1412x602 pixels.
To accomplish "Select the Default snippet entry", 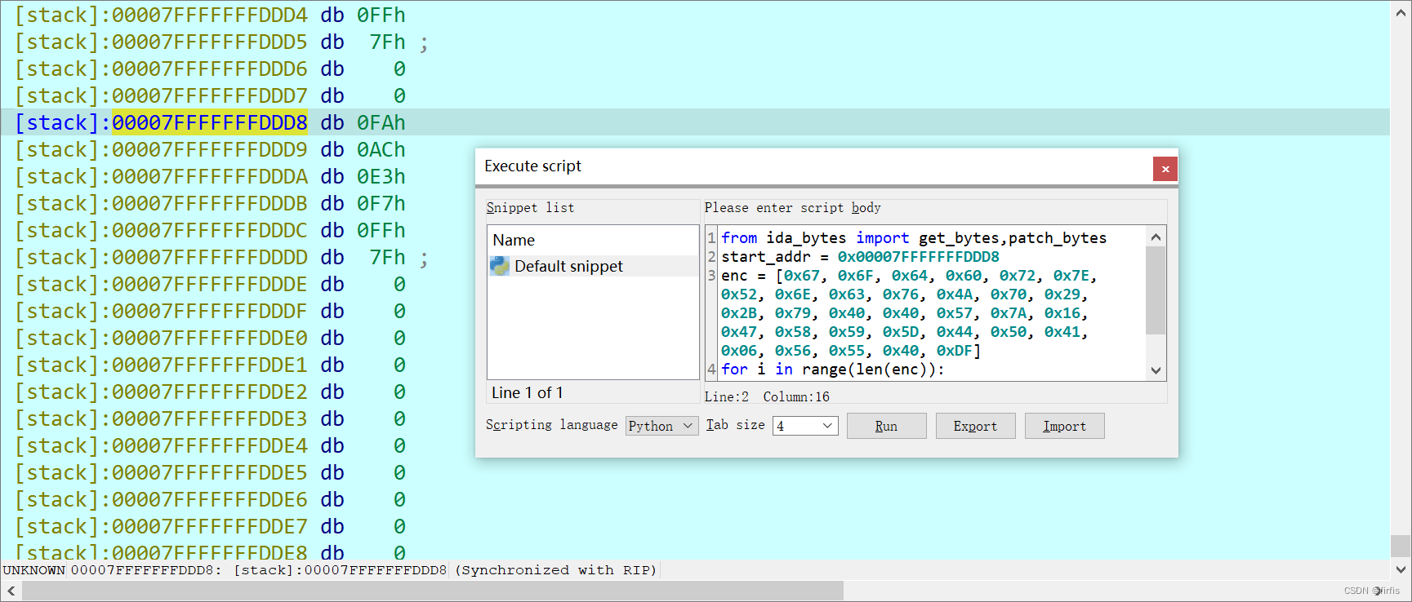I will pos(593,266).
